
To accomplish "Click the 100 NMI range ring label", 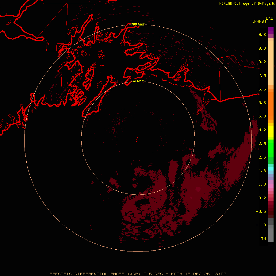I will (138, 24).
